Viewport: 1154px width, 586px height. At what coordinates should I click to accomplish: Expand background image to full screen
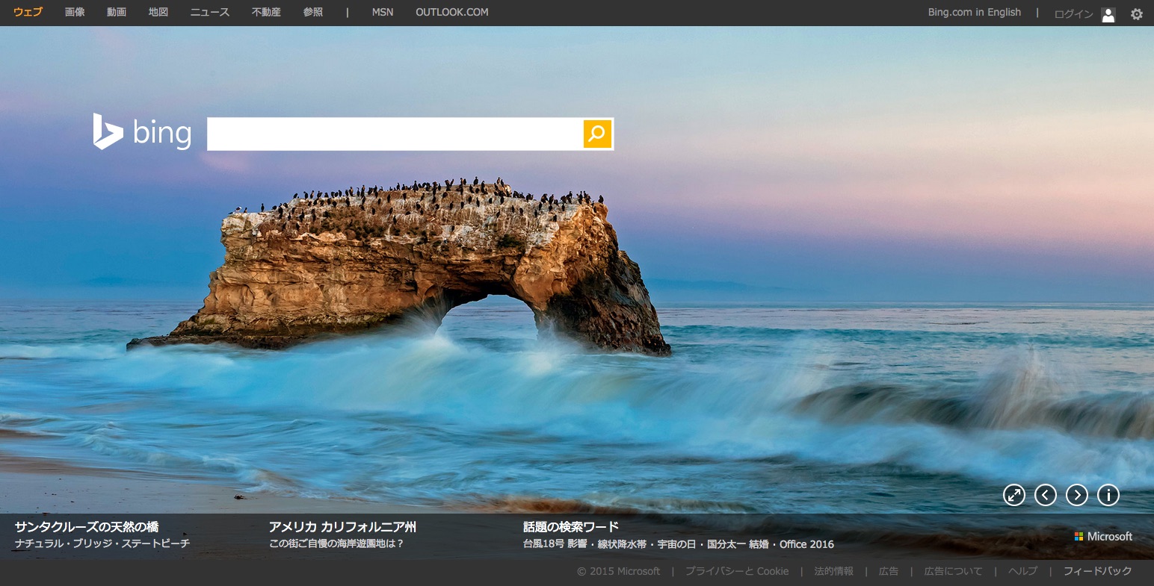click(x=1013, y=495)
